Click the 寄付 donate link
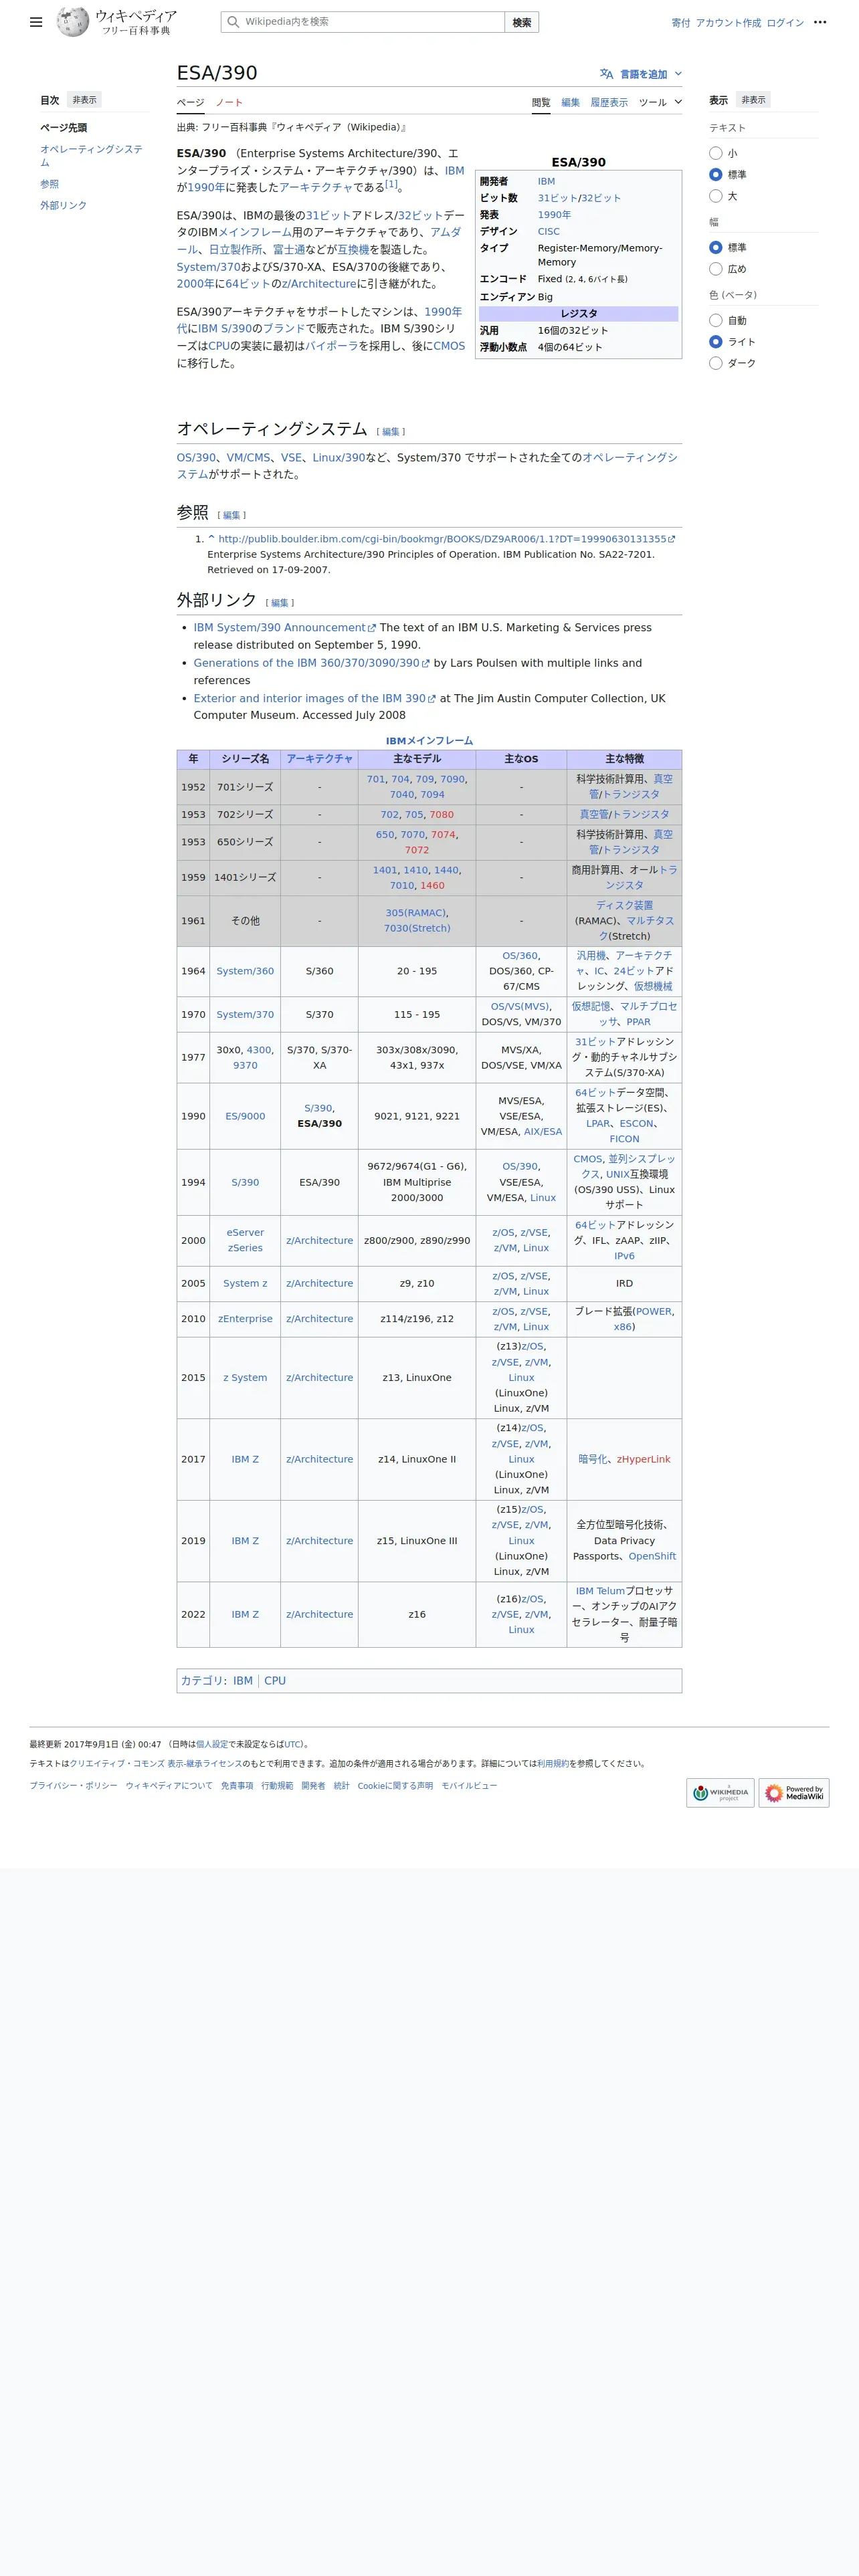Screen dimensions: 859x2576 (x=681, y=23)
